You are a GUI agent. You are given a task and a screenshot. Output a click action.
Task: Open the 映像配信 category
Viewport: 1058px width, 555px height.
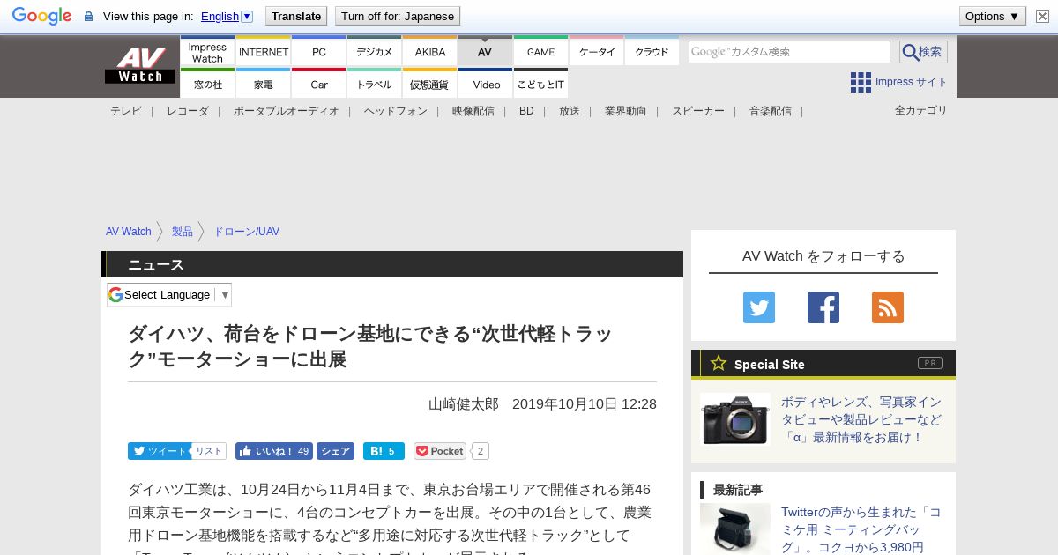[473, 111]
